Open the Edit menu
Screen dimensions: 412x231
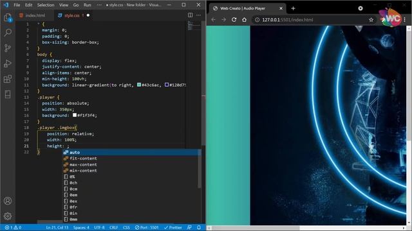(28, 4)
